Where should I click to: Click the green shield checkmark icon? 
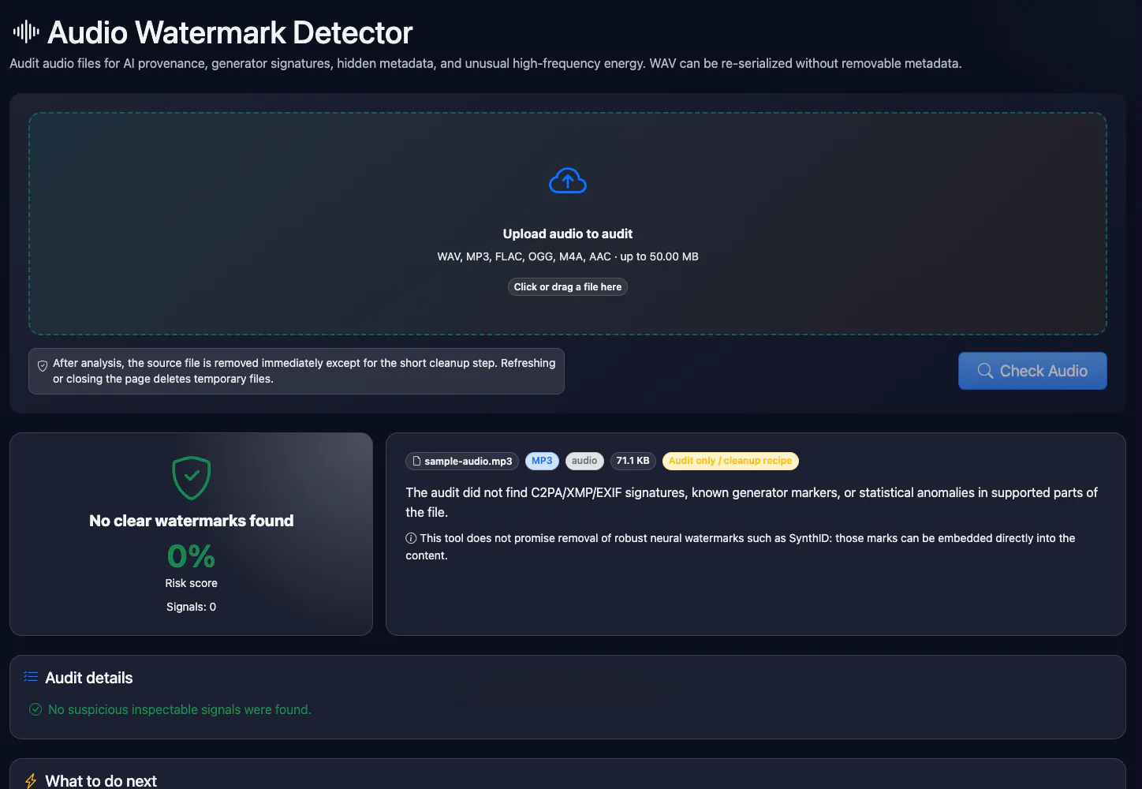[x=192, y=477]
